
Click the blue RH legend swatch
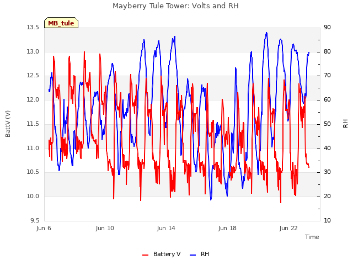pyautogui.click(x=193, y=255)
